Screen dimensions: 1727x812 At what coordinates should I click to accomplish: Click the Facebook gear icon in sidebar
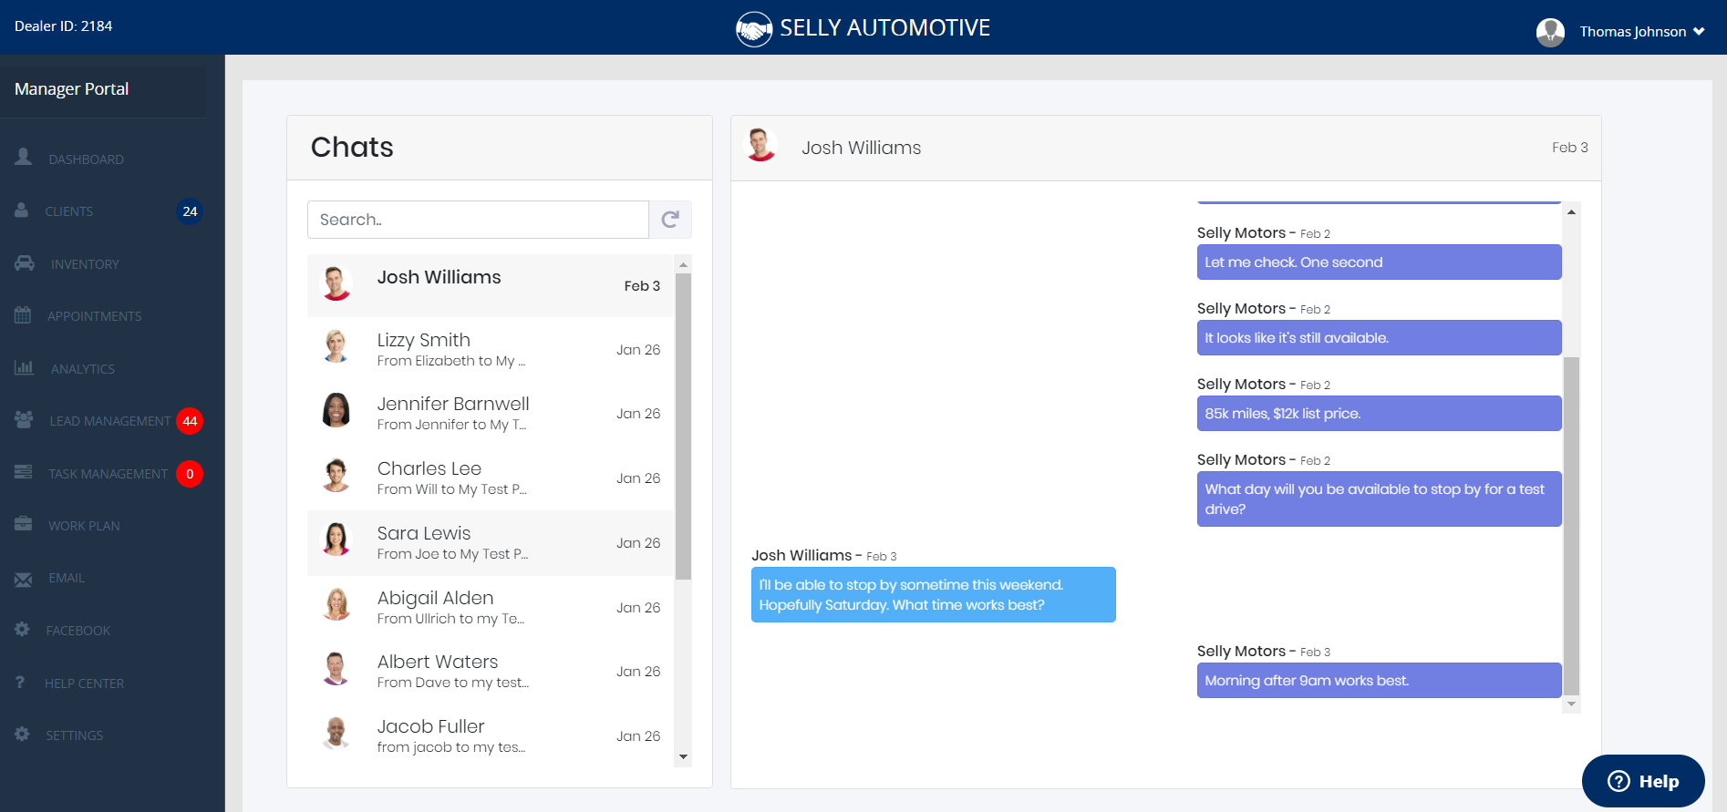coord(23,630)
